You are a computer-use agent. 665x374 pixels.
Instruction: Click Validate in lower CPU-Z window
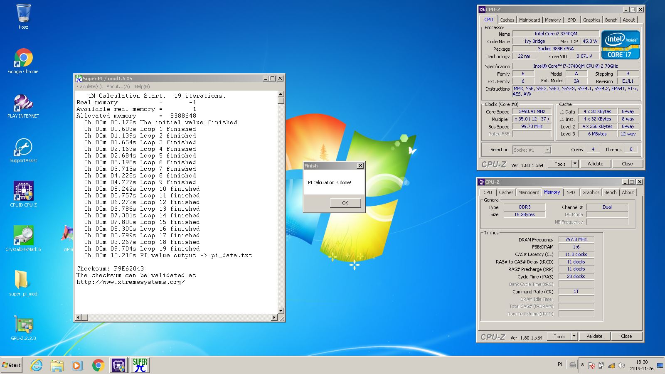[x=594, y=337]
